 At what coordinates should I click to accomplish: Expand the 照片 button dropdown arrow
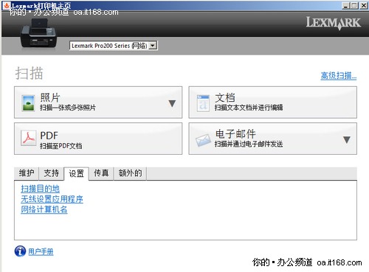(x=172, y=103)
